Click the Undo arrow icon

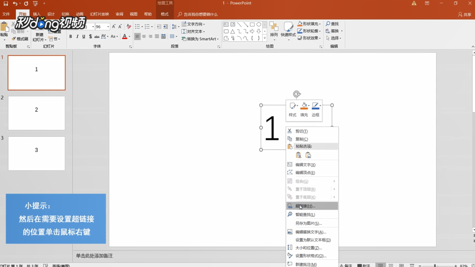point(15,3)
